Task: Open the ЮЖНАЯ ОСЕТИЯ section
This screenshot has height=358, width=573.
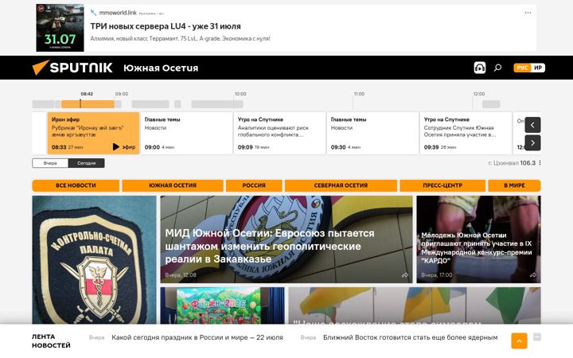Action: click(x=173, y=185)
